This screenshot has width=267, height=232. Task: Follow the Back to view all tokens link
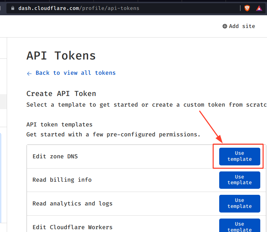pos(75,73)
